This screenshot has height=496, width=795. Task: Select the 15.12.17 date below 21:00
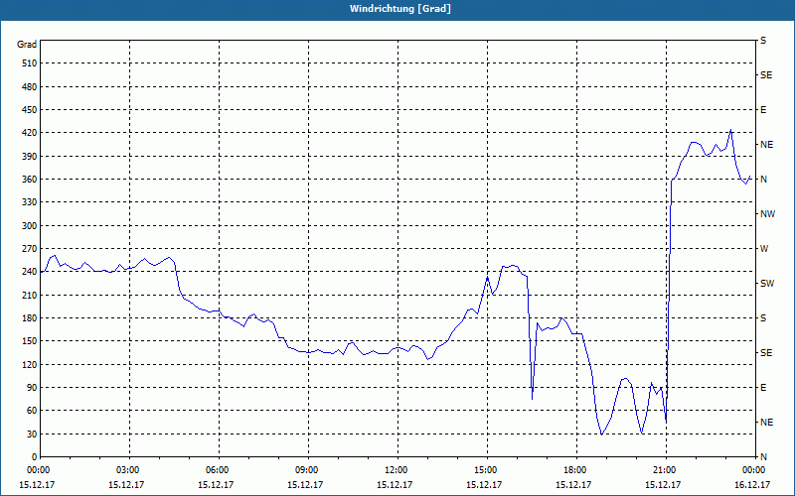663,484
